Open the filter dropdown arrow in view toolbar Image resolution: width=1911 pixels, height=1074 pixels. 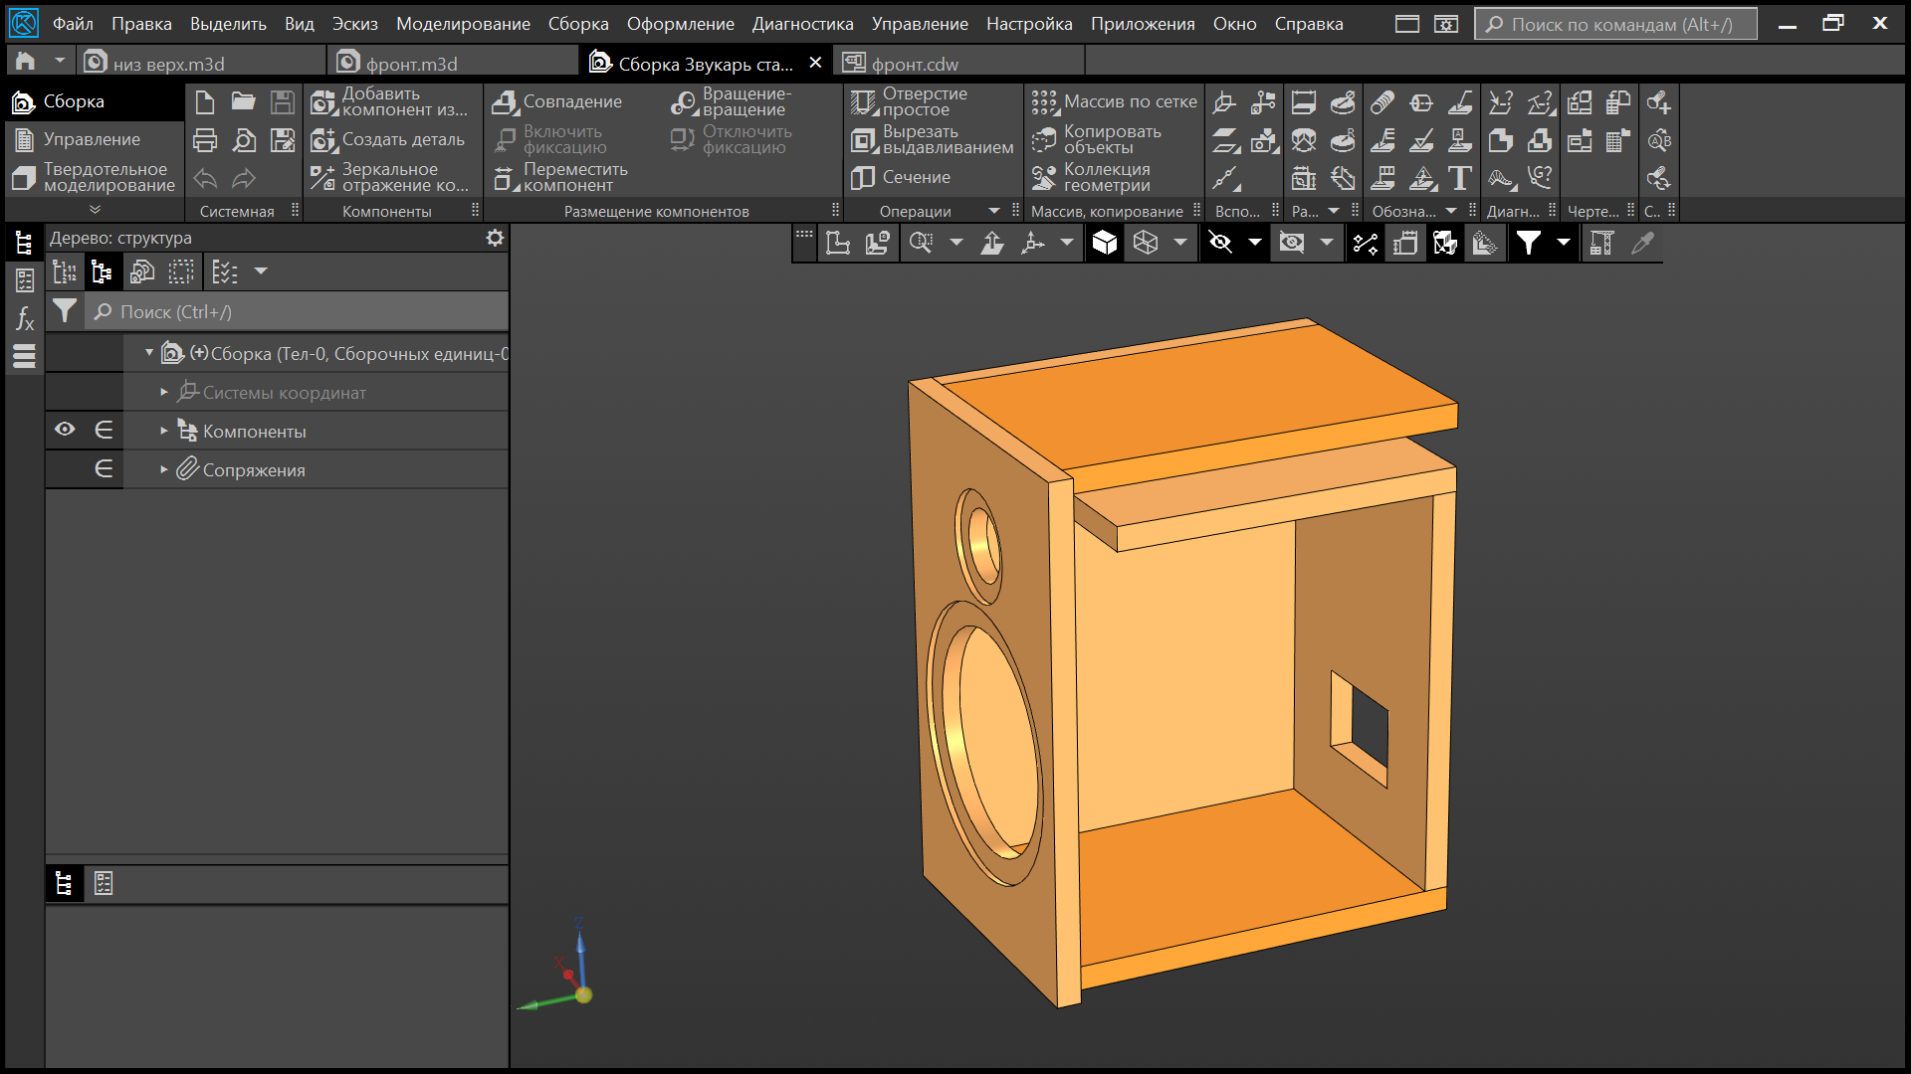[1564, 243]
